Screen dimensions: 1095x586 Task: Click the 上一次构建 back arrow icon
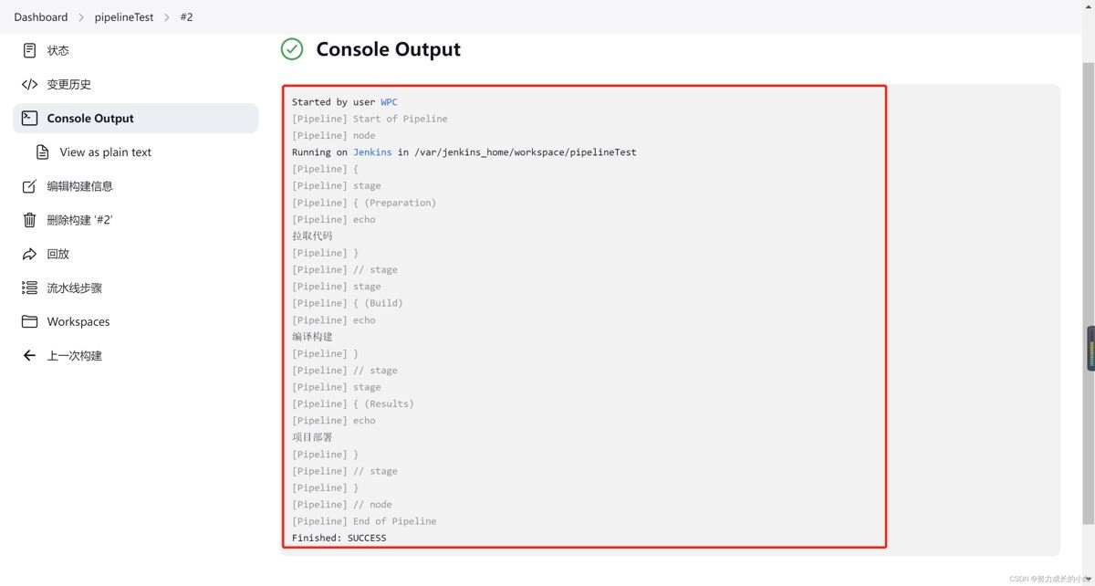[30, 355]
